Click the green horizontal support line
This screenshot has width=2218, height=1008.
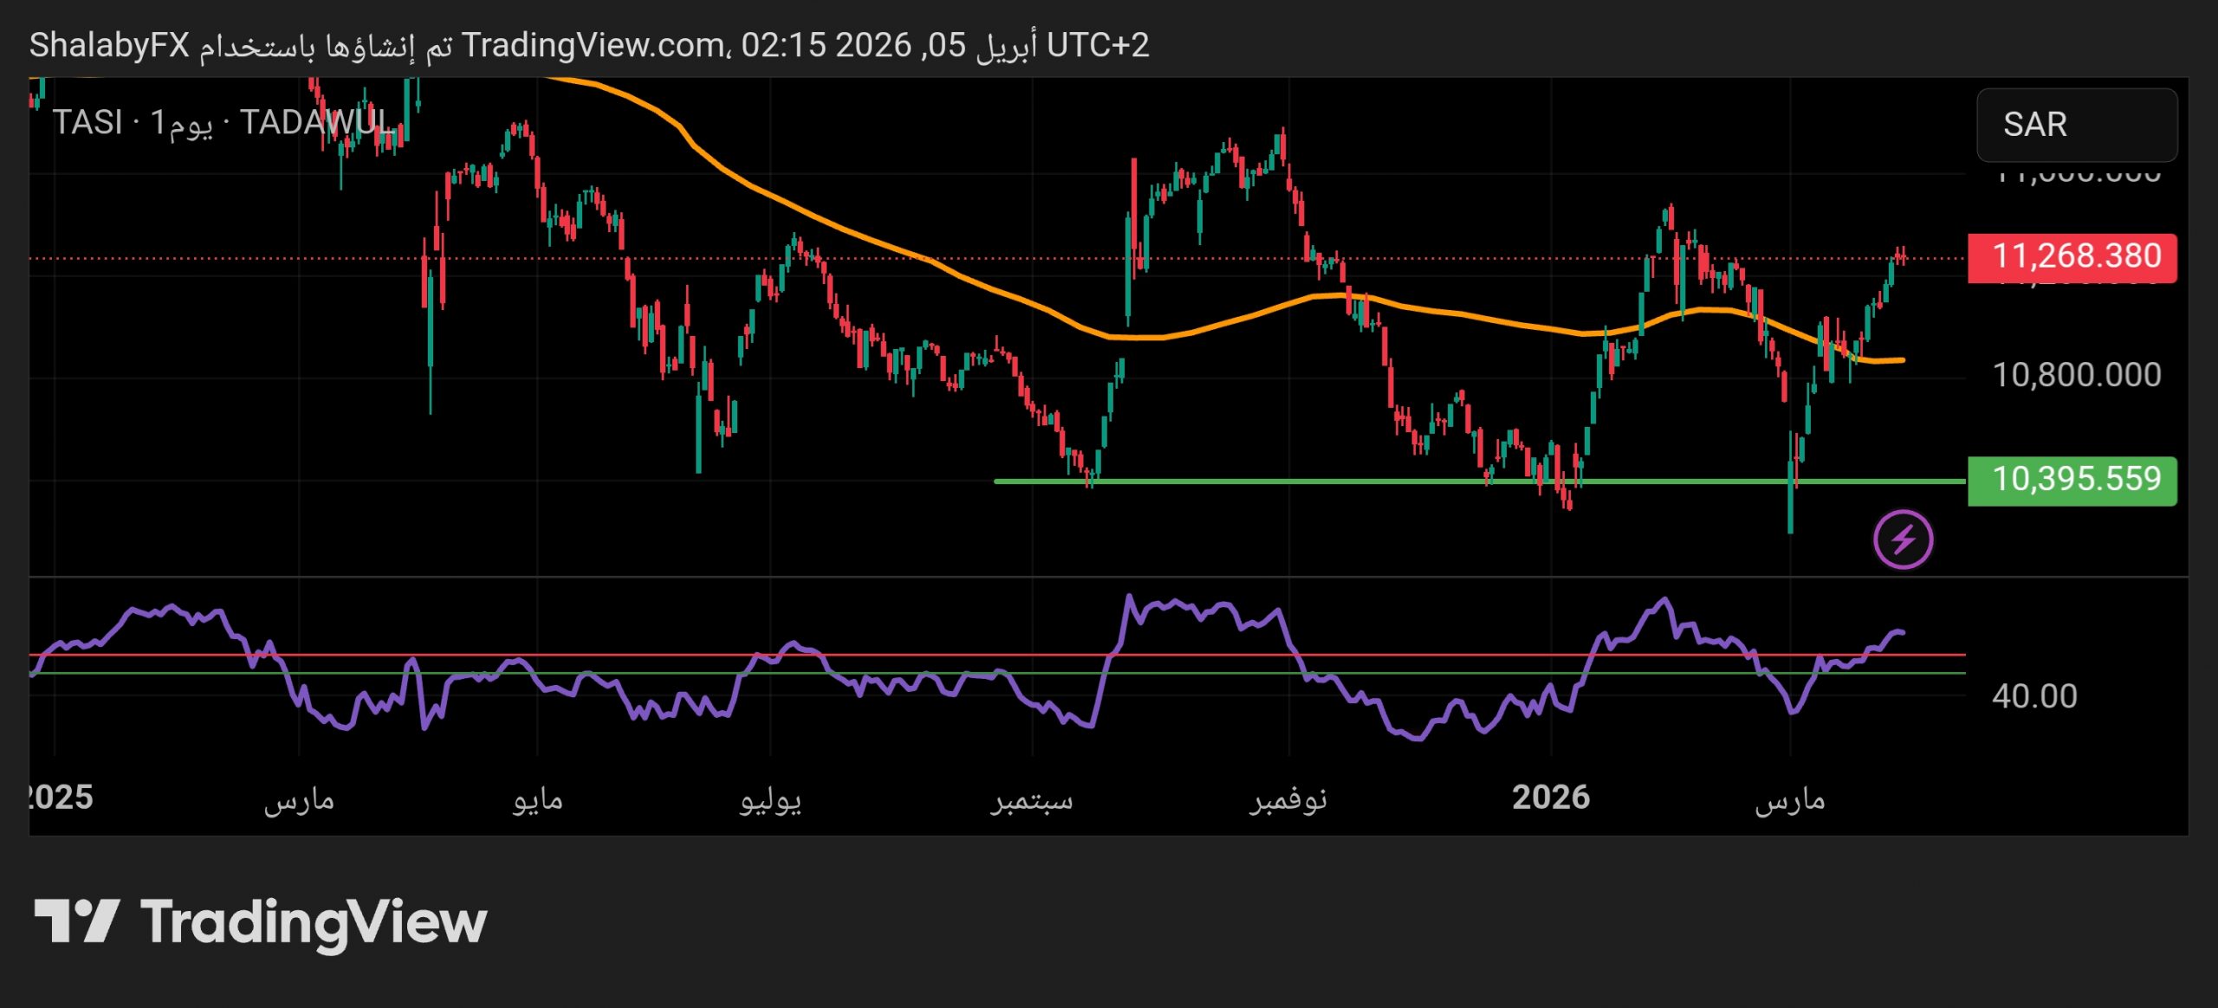coord(1300,481)
